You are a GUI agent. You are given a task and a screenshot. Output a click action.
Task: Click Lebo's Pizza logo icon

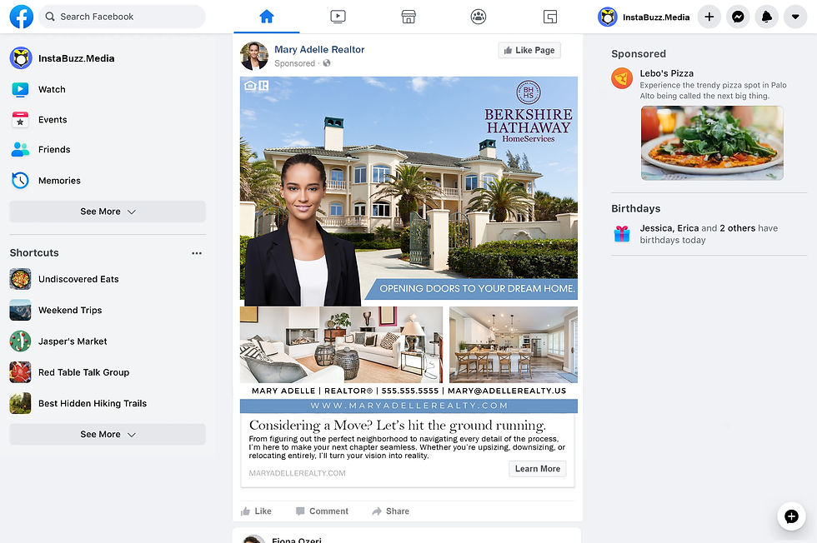coord(622,78)
